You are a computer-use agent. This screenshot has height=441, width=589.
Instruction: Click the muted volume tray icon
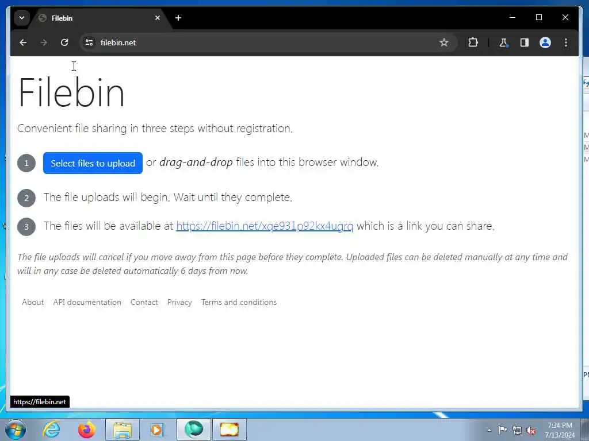pos(531,431)
